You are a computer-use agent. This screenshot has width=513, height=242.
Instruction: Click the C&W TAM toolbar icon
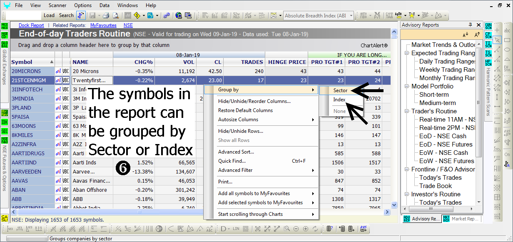388,16
